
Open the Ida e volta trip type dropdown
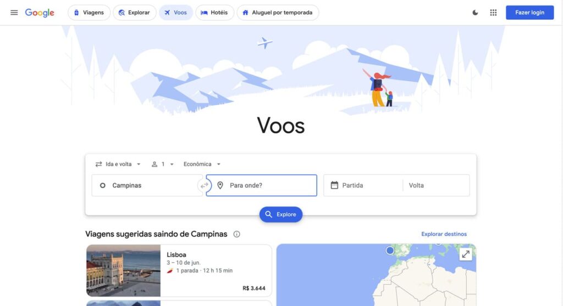[118, 164]
